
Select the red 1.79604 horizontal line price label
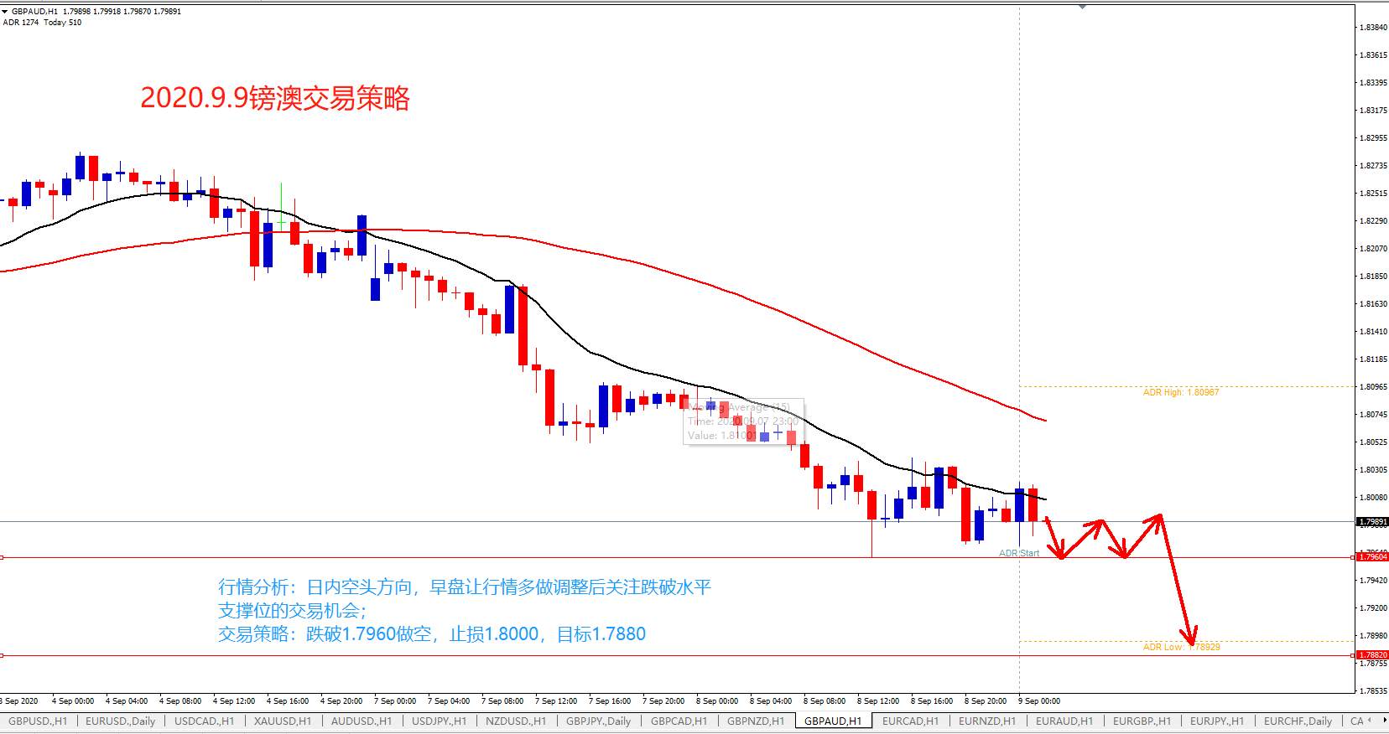point(1372,557)
